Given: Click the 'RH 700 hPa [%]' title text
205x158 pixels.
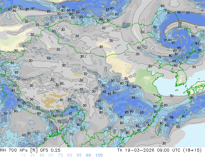Looking at the screenshot, I should 19,150.
